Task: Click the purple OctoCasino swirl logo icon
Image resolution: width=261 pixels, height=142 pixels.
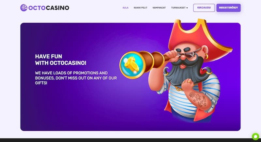Action: click(24, 8)
